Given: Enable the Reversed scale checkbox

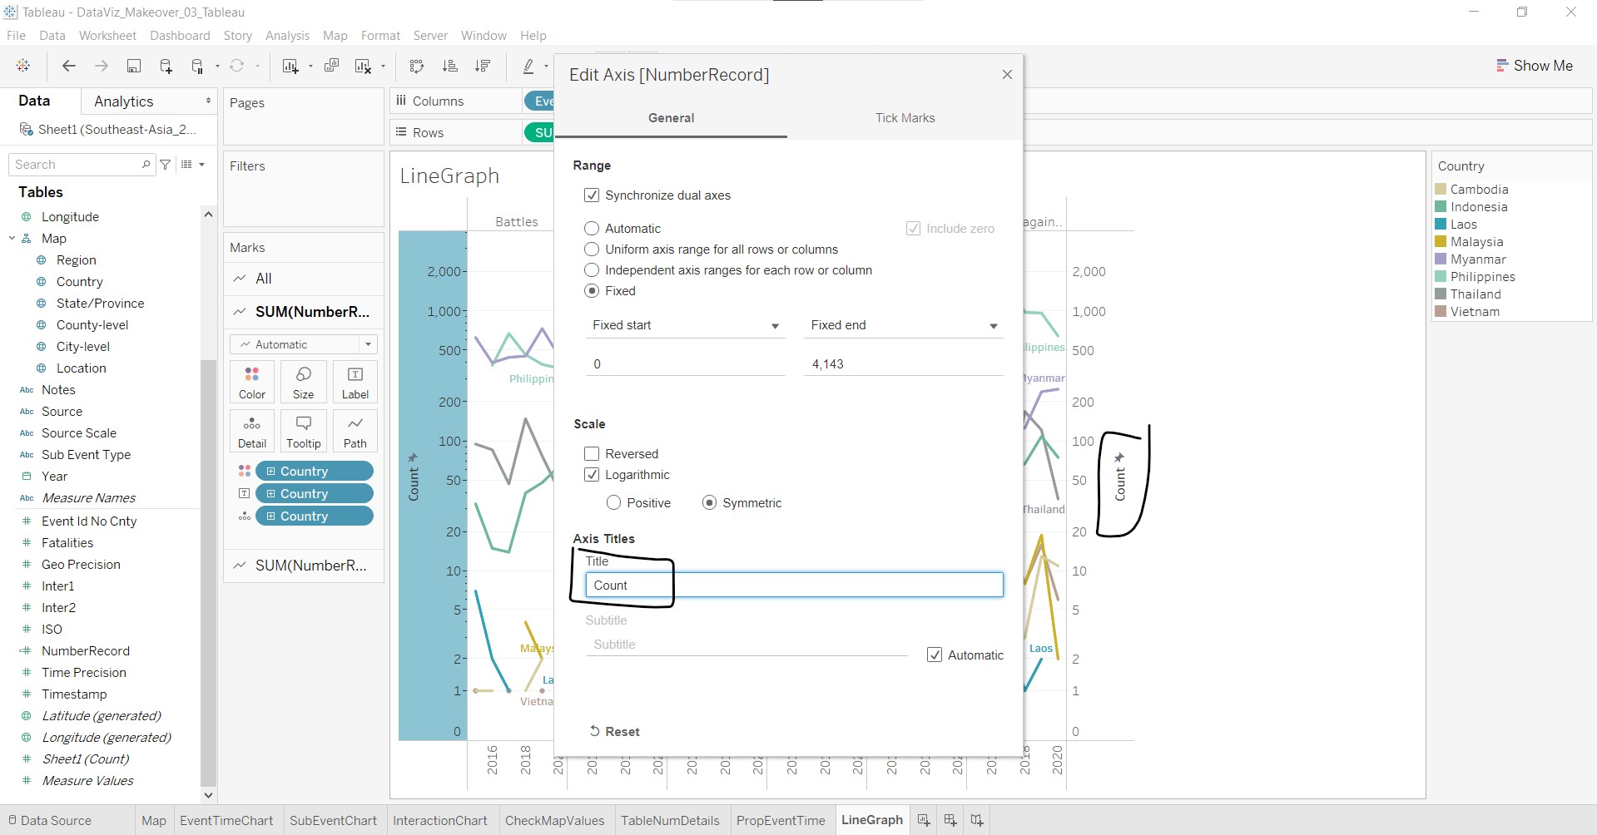Looking at the screenshot, I should (x=592, y=454).
